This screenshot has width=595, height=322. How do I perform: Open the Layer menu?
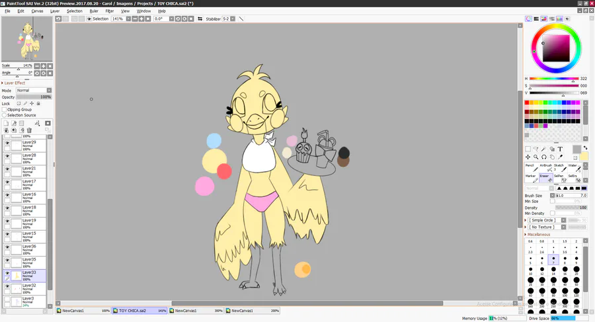click(55, 11)
